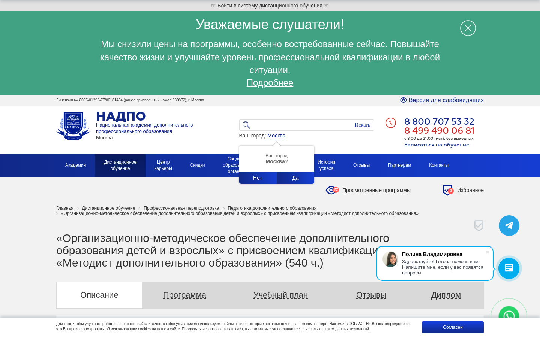Close the Полина Владимировна chat popup
The image size is (540, 337).
(487, 252)
